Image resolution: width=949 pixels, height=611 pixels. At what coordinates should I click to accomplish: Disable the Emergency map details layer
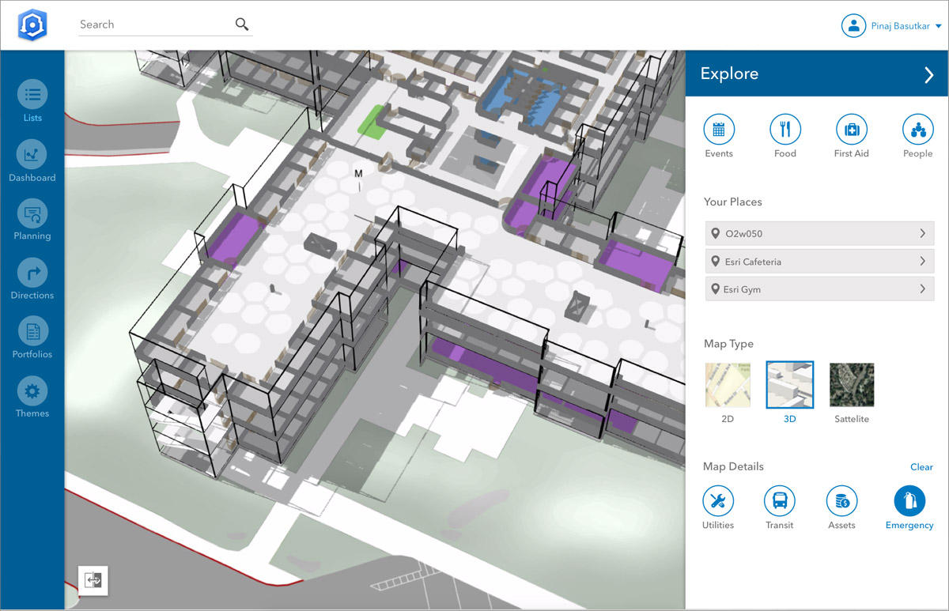click(909, 500)
